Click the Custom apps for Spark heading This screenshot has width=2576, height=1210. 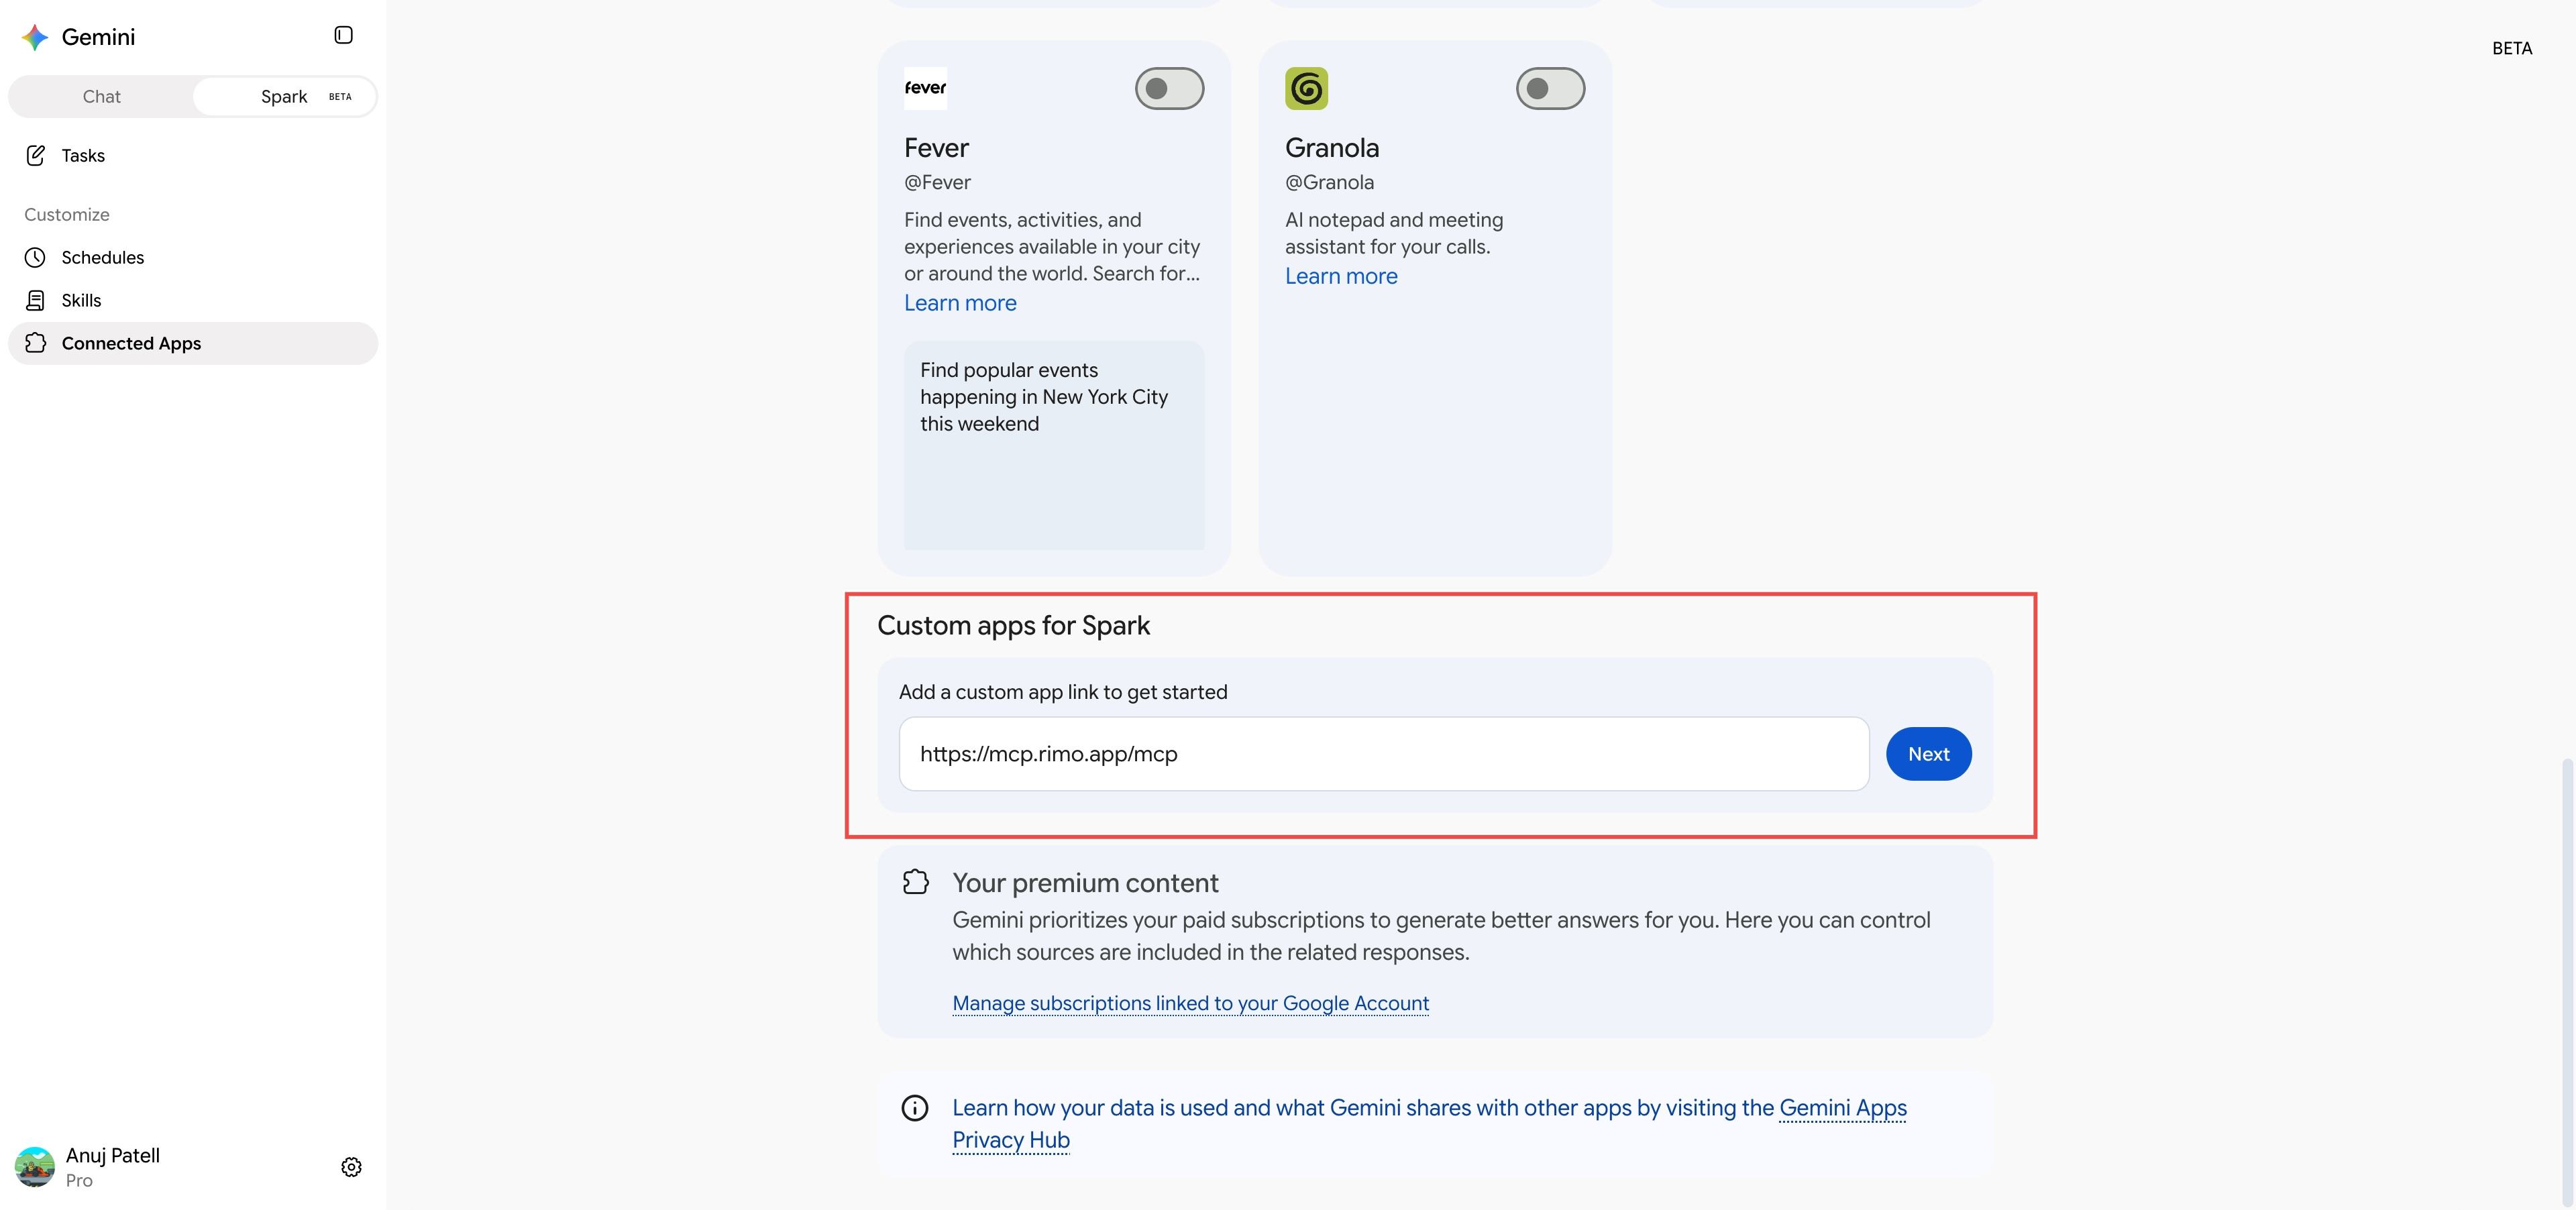point(1013,626)
